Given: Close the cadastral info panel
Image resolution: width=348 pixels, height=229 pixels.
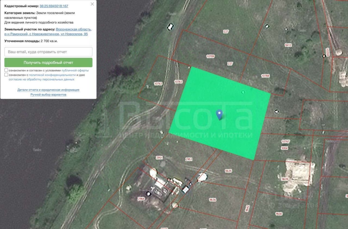Looking at the screenshot, I should pos(92,4).
